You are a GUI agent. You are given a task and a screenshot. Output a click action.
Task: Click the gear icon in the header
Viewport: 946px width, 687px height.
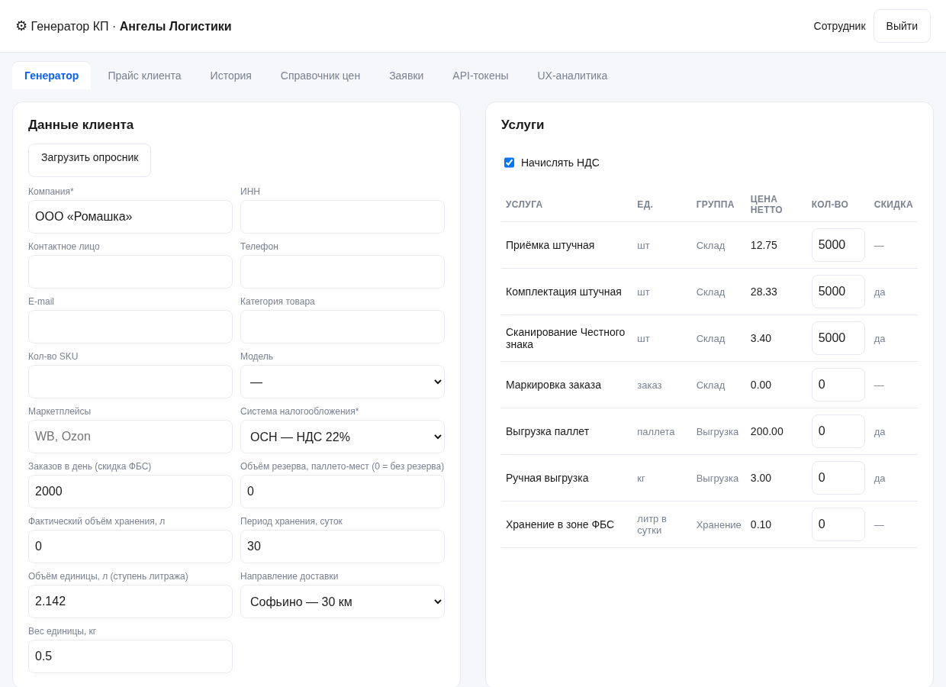(x=21, y=26)
